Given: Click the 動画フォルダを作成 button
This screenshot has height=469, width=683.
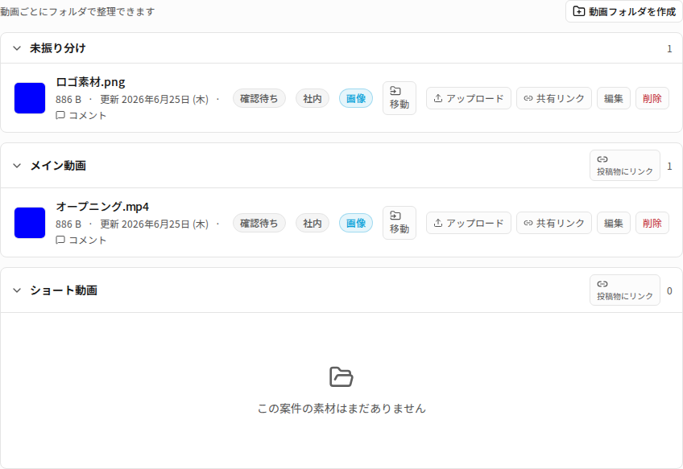Looking at the screenshot, I should pos(623,11).
